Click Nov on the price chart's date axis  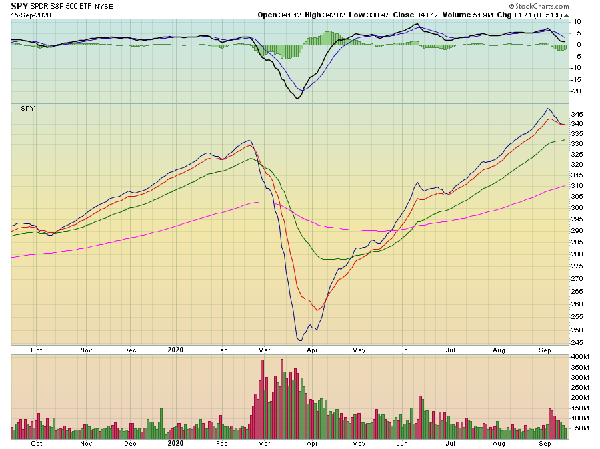pyautogui.click(x=86, y=350)
